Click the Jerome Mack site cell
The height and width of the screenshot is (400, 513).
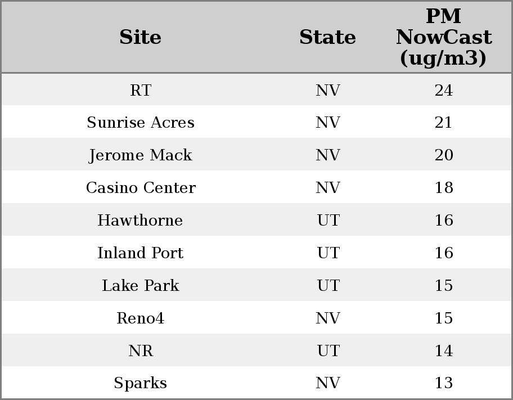pyautogui.click(x=141, y=155)
